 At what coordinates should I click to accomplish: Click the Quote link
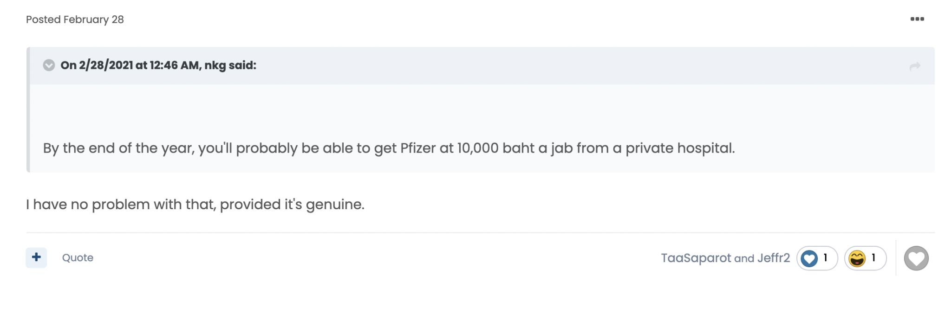tap(78, 258)
